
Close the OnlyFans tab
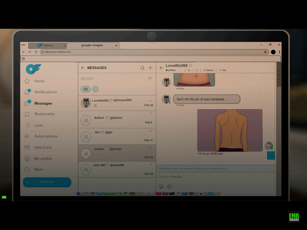[x=64, y=46]
